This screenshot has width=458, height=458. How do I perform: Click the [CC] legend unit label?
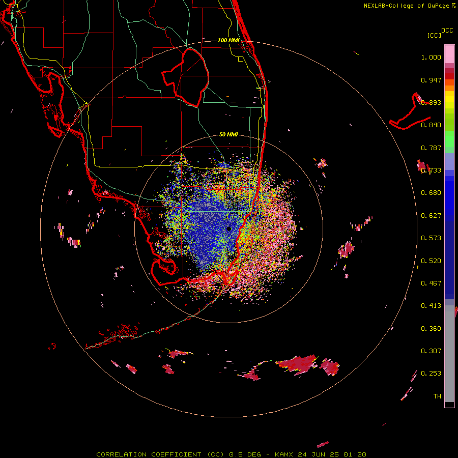pos(434,35)
